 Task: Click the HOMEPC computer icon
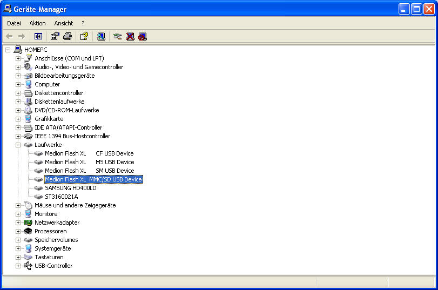coord(18,50)
